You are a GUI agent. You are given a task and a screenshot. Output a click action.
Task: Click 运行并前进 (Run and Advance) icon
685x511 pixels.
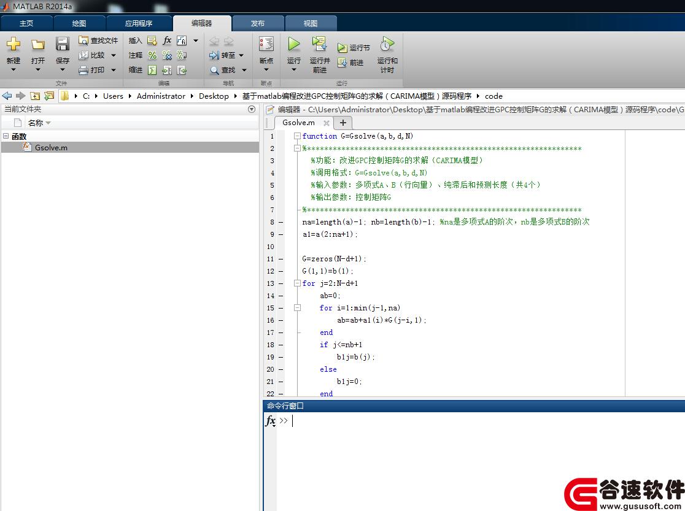[319, 44]
